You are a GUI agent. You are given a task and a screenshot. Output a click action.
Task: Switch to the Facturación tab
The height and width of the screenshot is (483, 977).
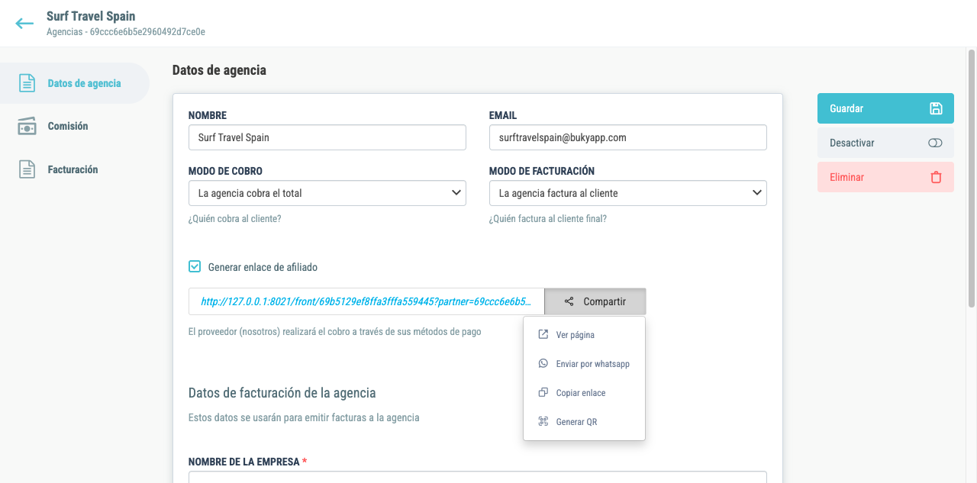(x=75, y=169)
